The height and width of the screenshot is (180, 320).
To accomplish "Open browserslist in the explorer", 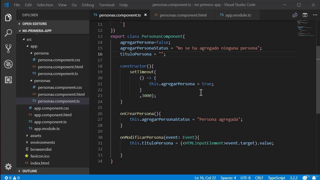I will (x=41, y=149).
